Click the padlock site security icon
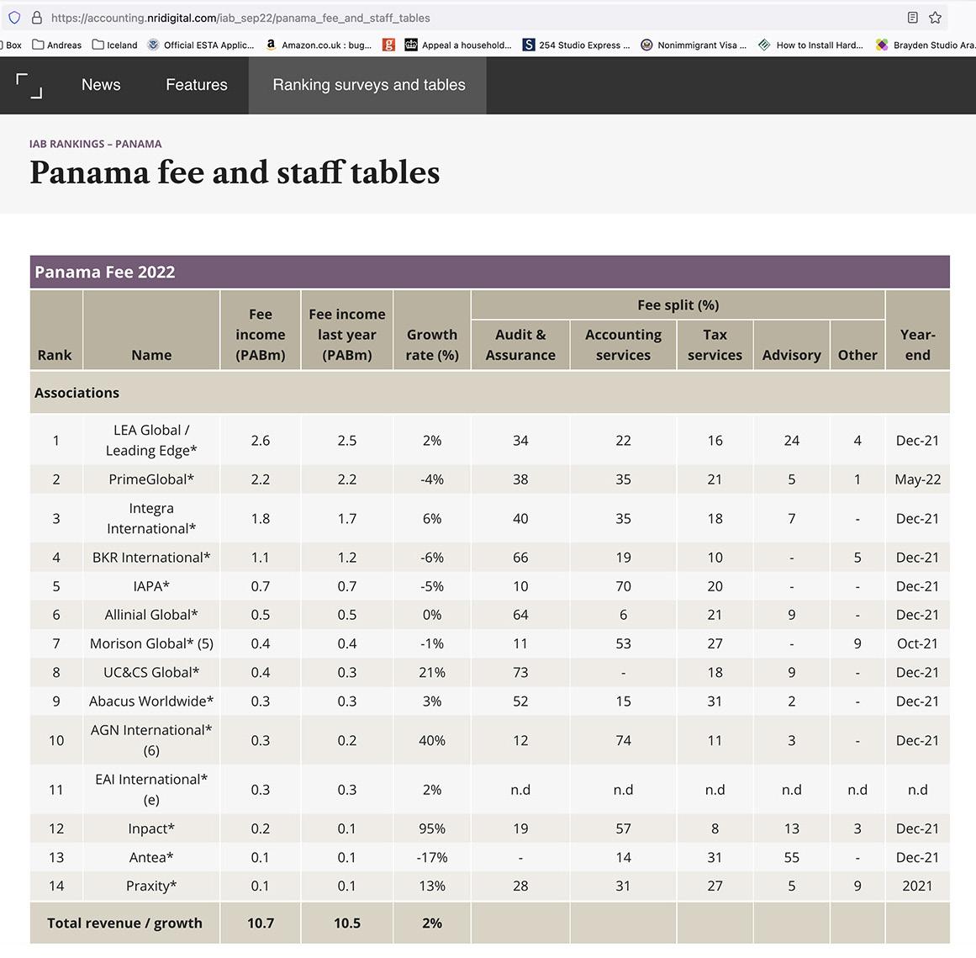This screenshot has width=976, height=958. tap(37, 18)
